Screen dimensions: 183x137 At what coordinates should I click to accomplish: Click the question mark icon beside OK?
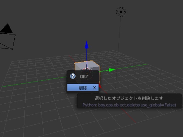click(73, 76)
